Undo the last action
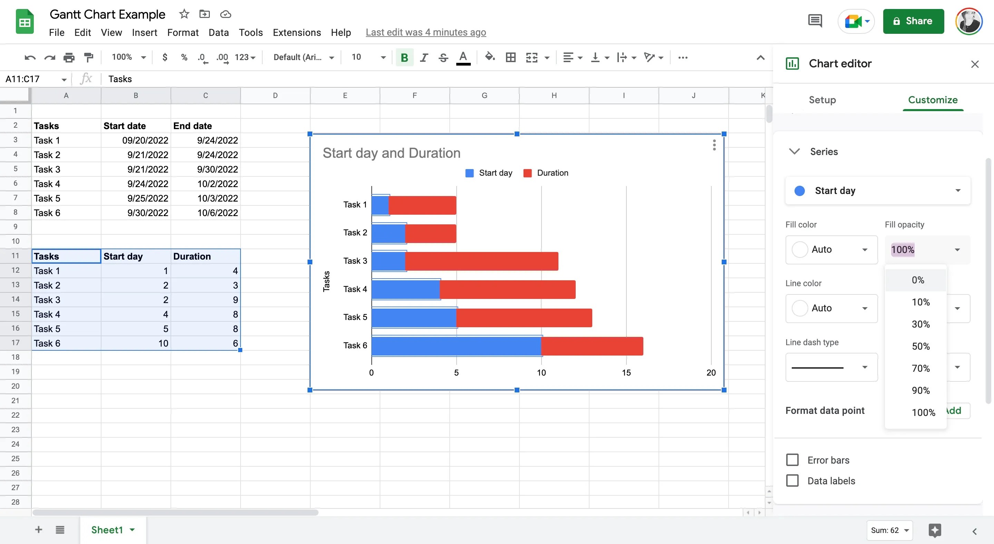This screenshot has width=994, height=544. coord(29,57)
